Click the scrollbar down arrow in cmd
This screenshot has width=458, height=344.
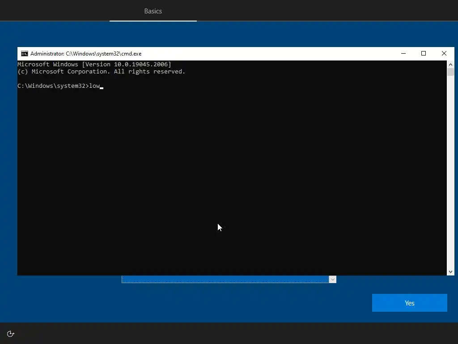coord(450,272)
